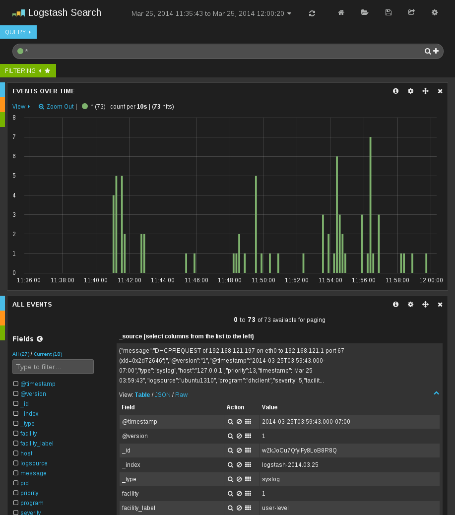Click move icon on All Events panel
455x515 pixels.
(x=425, y=304)
